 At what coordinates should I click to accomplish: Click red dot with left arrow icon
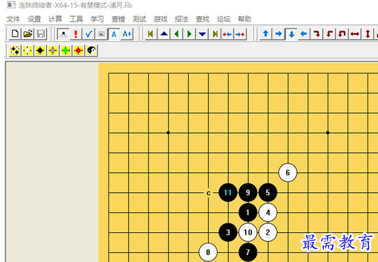click(228, 34)
